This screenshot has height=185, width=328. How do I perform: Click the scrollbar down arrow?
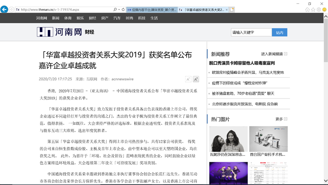coord(326,180)
